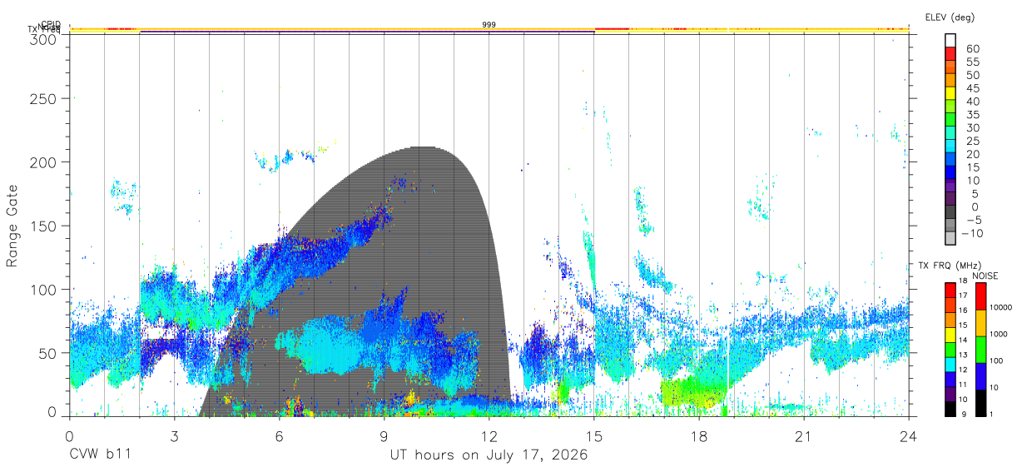The width and height of the screenshot is (1022, 472).
Task: Click the 'CVW b11' radar beam label
Action: 100,455
